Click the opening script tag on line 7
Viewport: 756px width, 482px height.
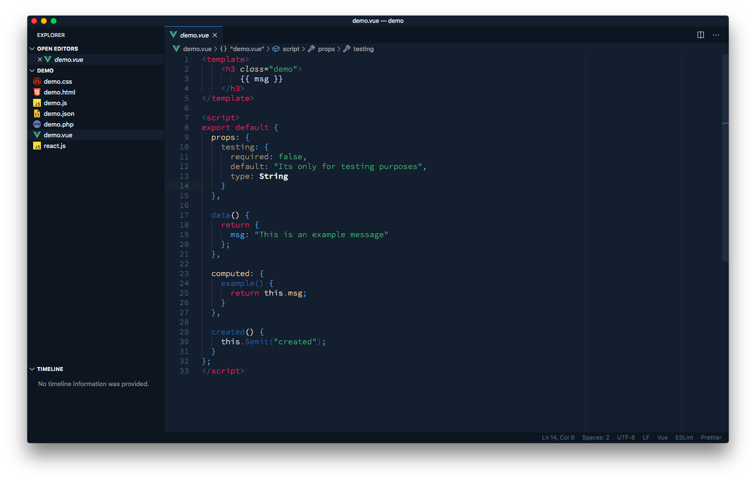point(221,118)
